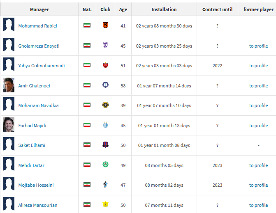The width and height of the screenshot is (276, 213).
Task: Click the yellow club crest beside Moharram Navidkia
Action: click(x=105, y=105)
